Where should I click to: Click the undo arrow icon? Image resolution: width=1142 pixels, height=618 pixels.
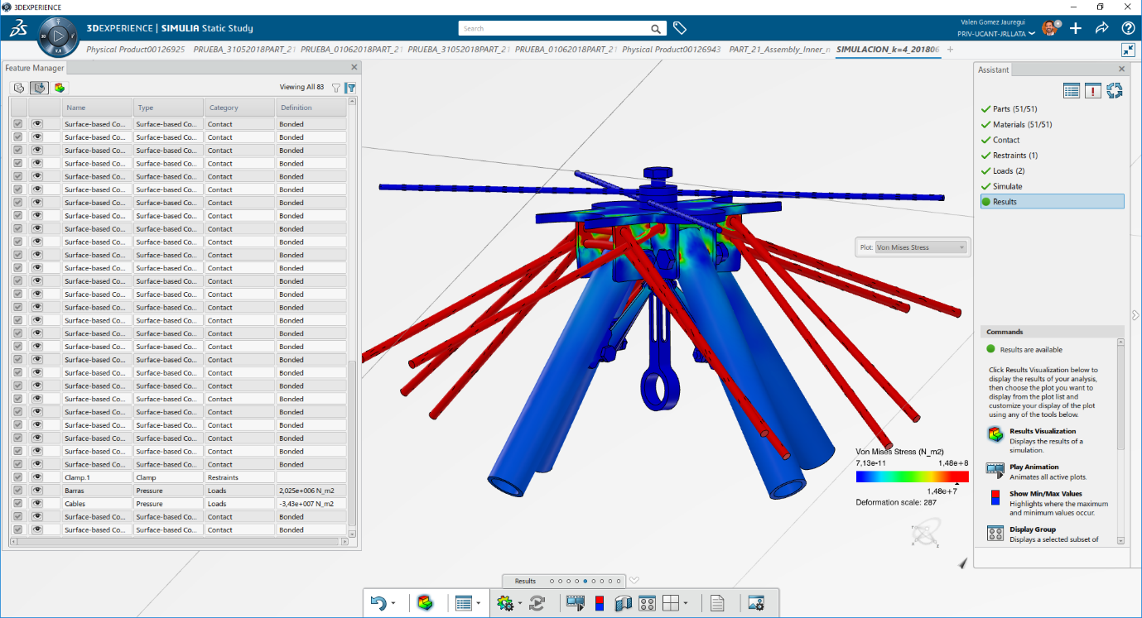(x=378, y=603)
